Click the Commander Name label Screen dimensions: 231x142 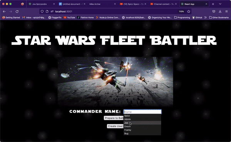click(x=95, y=112)
